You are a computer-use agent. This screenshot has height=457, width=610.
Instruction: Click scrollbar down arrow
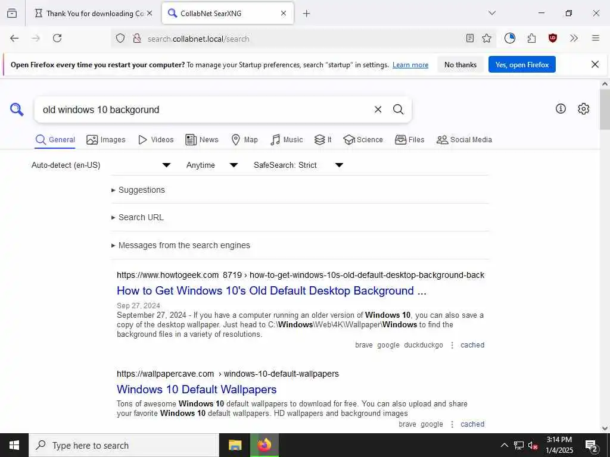[x=605, y=428]
